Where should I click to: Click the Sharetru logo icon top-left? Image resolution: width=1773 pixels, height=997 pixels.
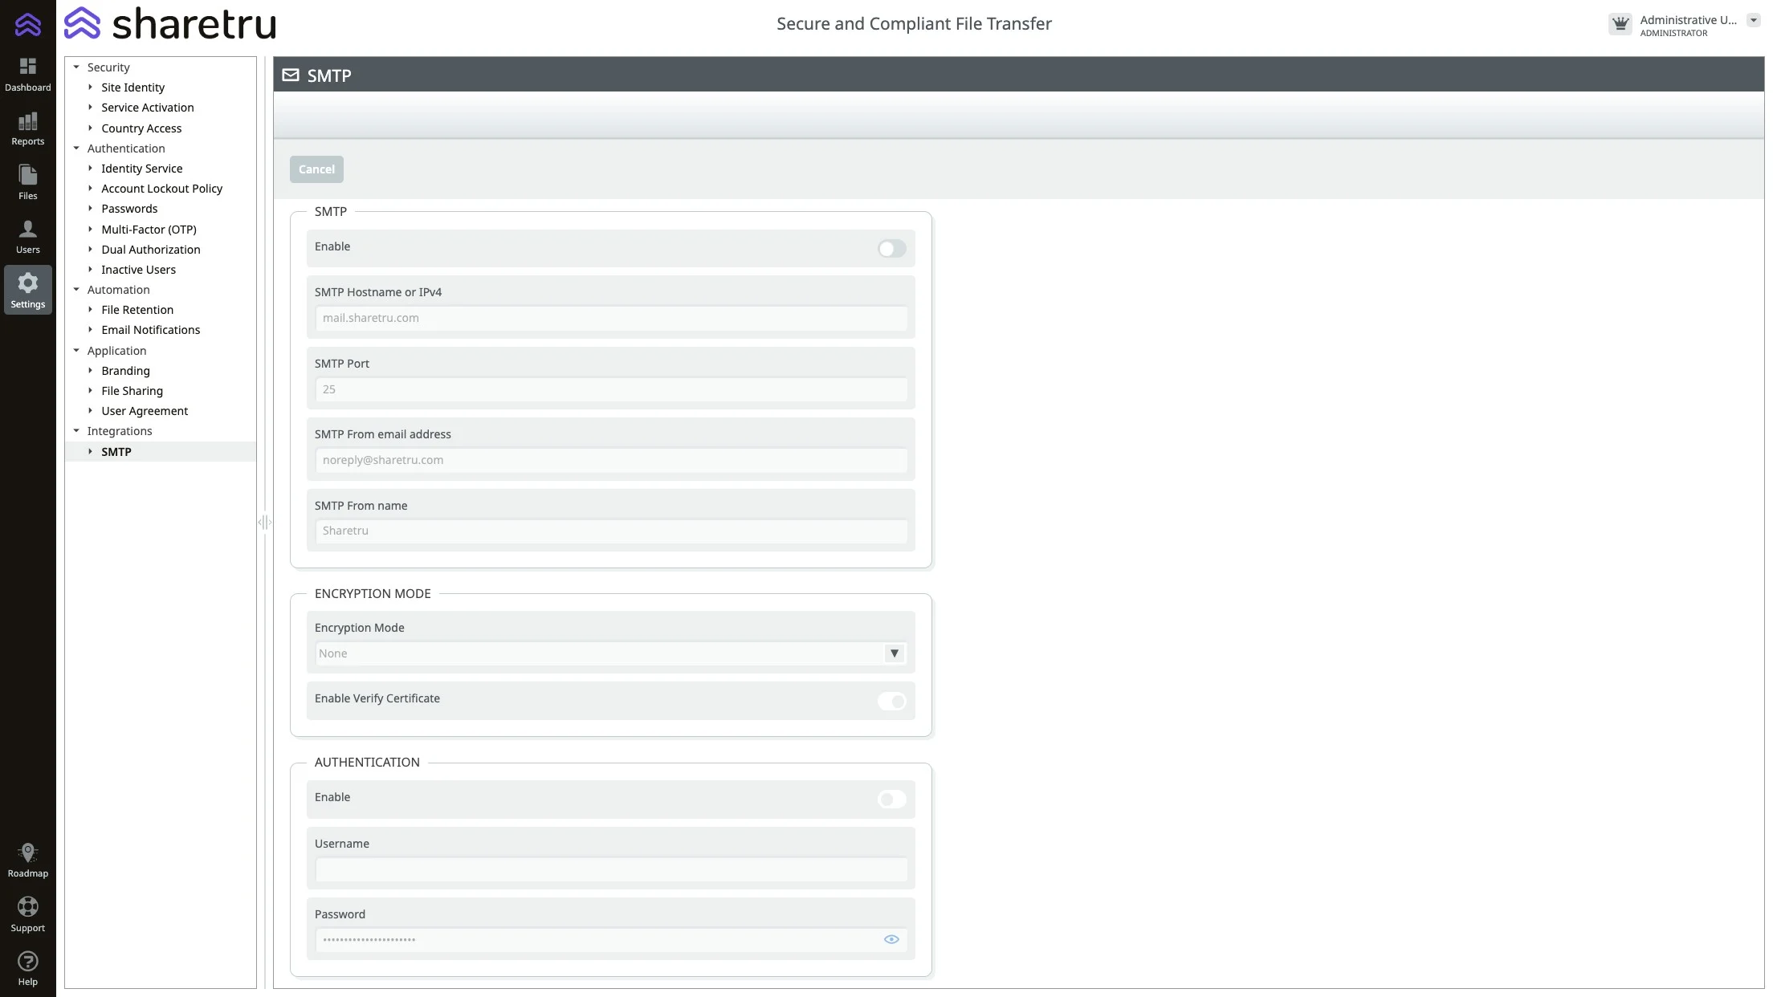point(27,24)
